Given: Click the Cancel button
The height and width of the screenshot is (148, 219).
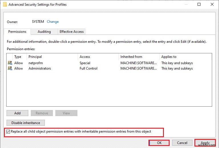Looking at the screenshot, I should (182, 143).
